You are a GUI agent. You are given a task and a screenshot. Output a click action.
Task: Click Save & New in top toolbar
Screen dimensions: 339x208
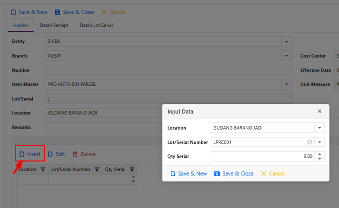29,12
